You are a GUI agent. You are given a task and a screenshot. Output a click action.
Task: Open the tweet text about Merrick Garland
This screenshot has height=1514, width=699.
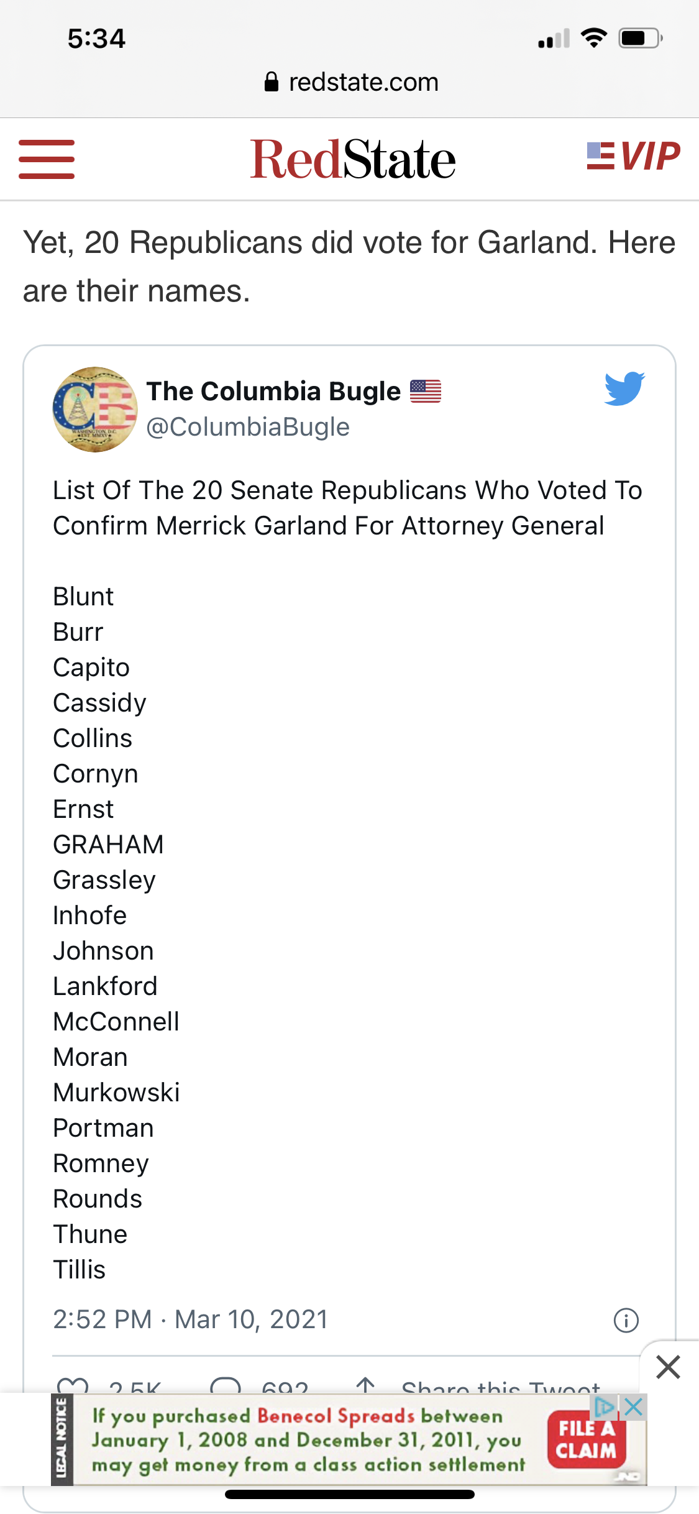347,508
